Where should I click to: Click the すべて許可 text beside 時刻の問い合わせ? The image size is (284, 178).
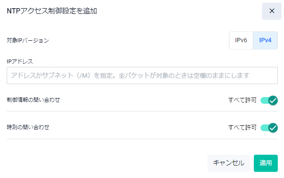(242, 128)
